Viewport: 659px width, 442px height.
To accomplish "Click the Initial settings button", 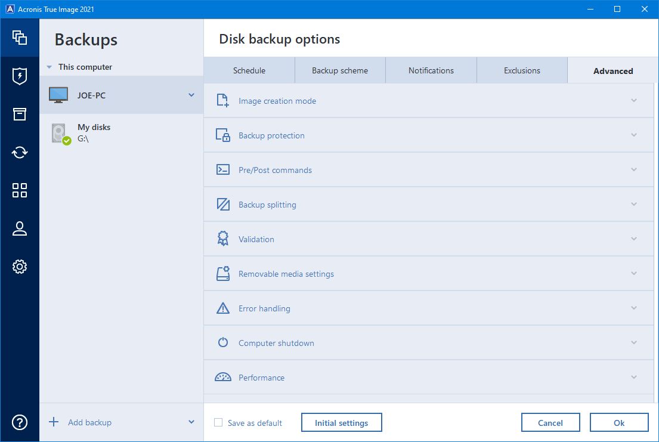I will (x=341, y=422).
